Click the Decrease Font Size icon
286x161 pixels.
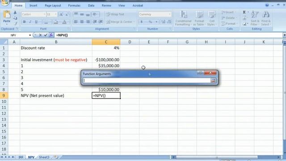click(x=67, y=14)
